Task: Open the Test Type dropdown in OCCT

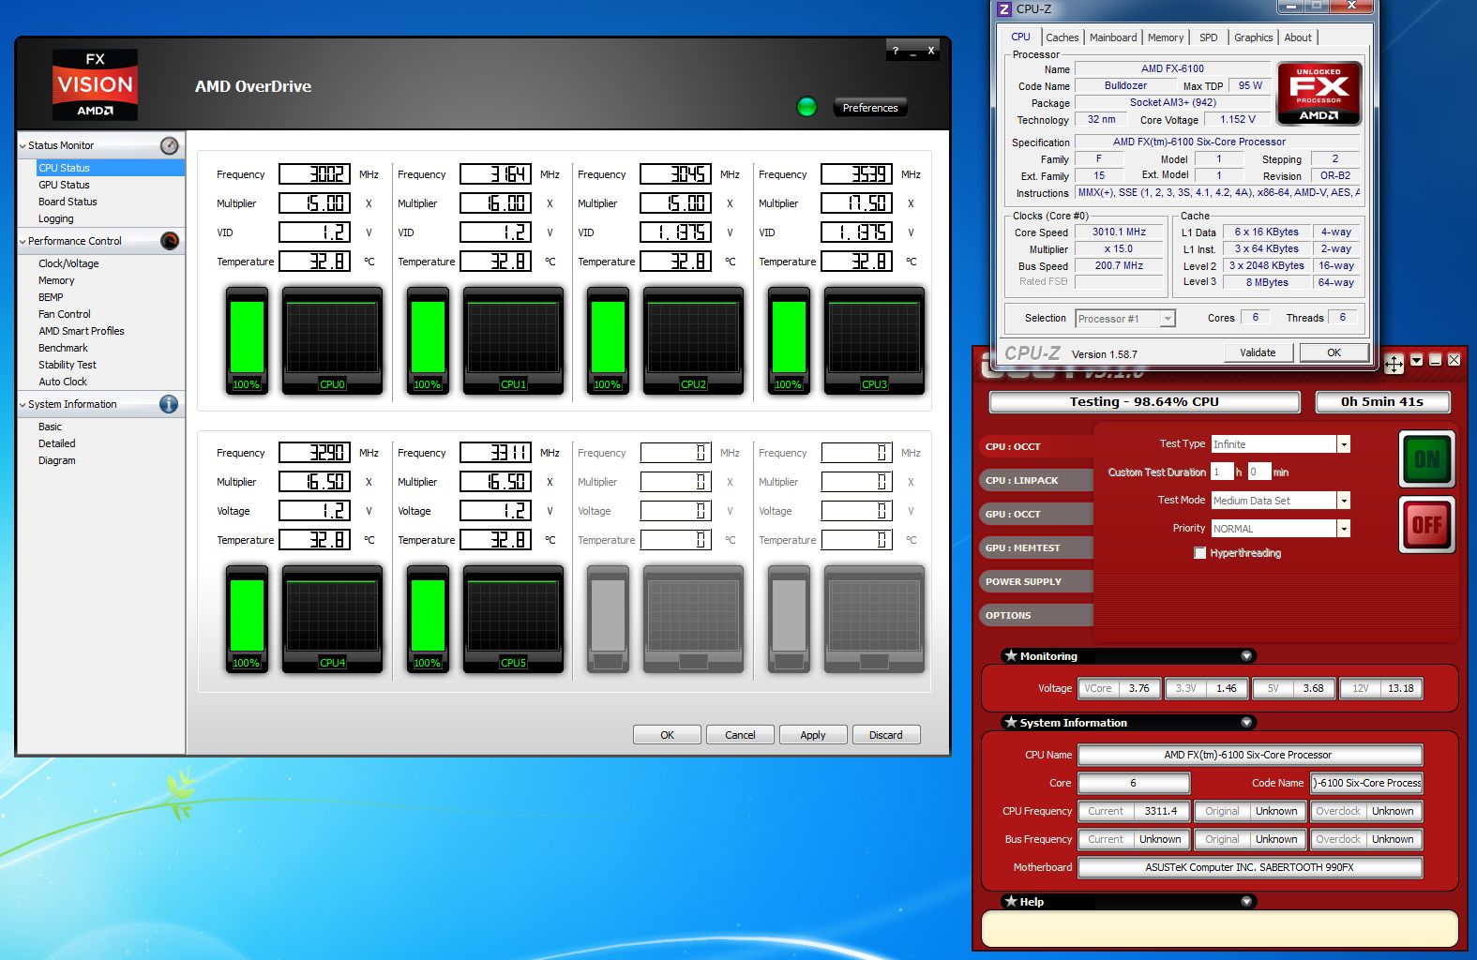Action: point(1343,444)
